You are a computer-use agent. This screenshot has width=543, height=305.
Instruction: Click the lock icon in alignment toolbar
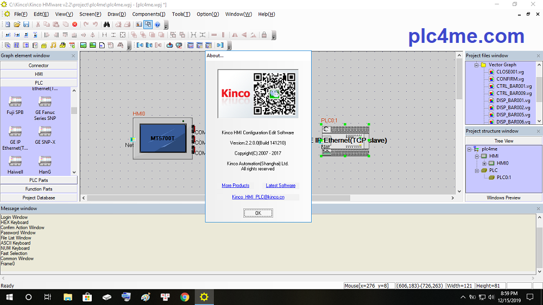coord(264,35)
